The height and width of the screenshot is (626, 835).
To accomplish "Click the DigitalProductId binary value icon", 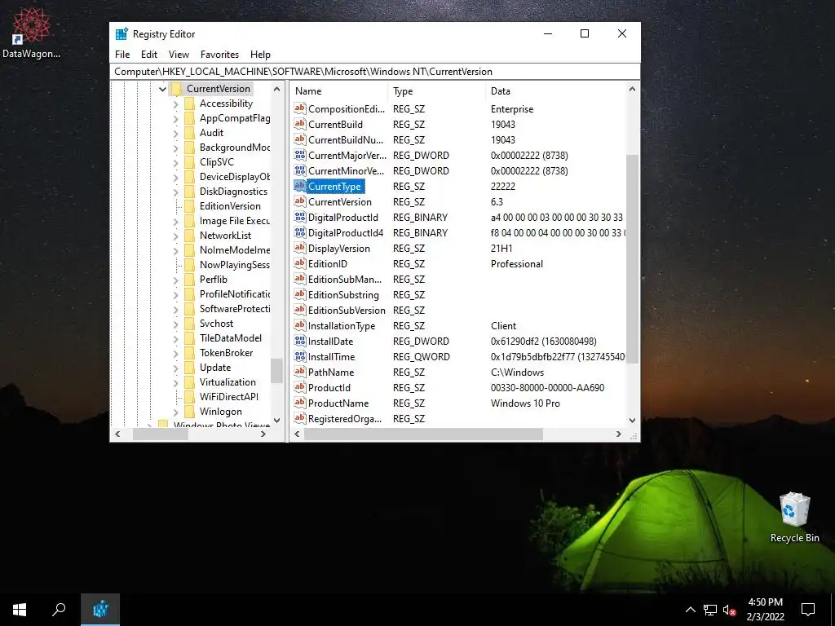I will (300, 217).
